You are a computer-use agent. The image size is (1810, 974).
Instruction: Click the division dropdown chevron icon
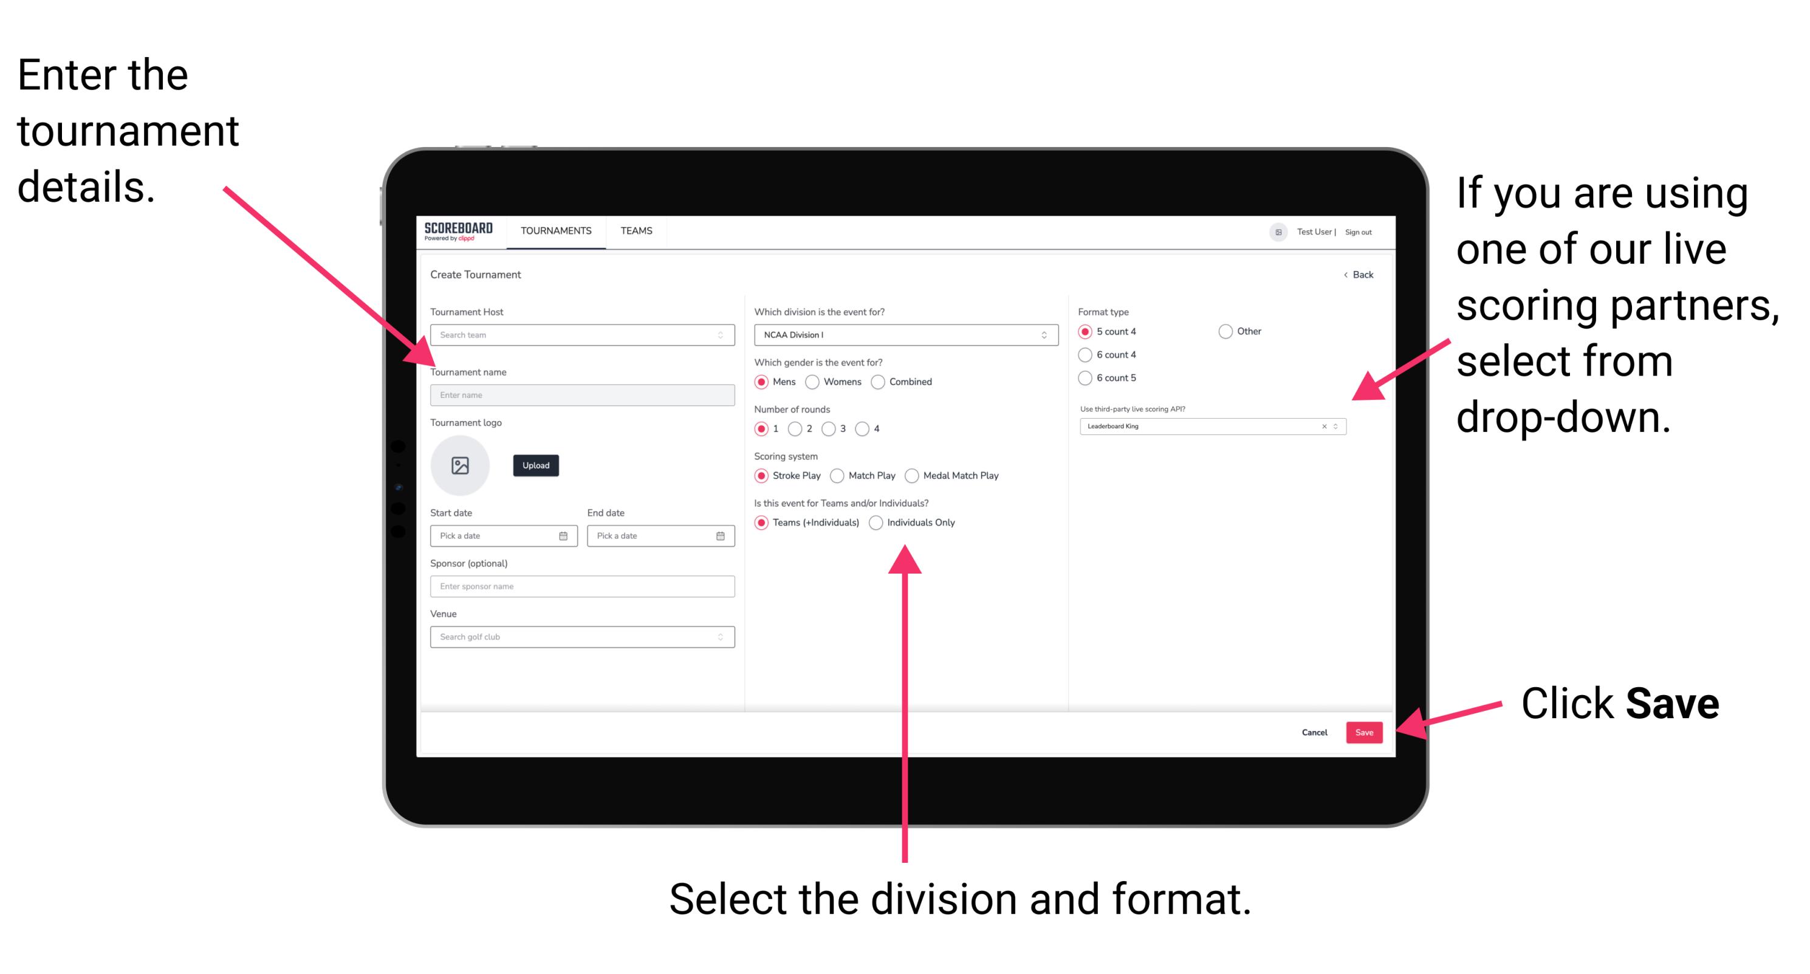point(1044,335)
